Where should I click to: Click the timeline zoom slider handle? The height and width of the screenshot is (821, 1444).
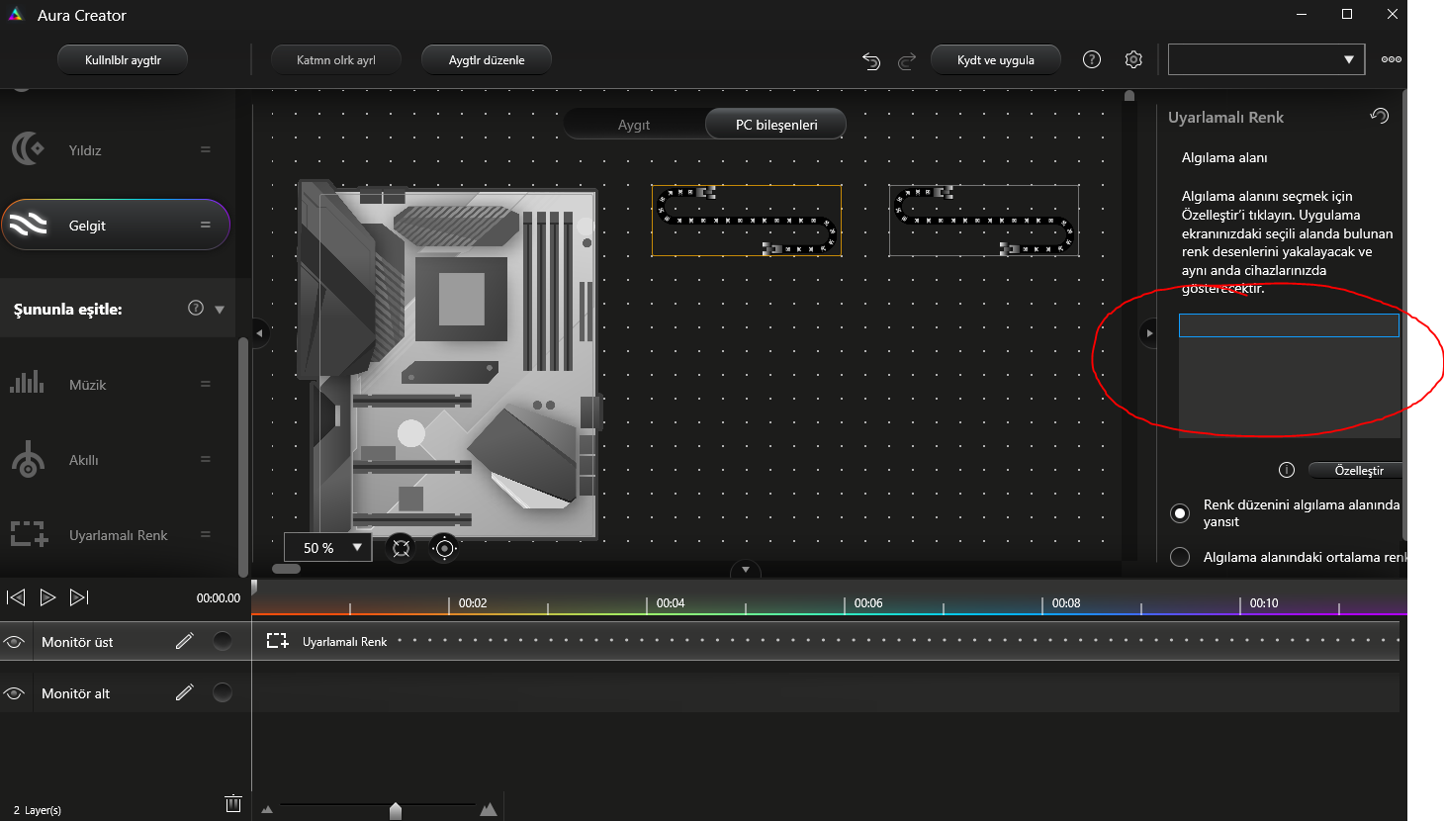tap(396, 811)
